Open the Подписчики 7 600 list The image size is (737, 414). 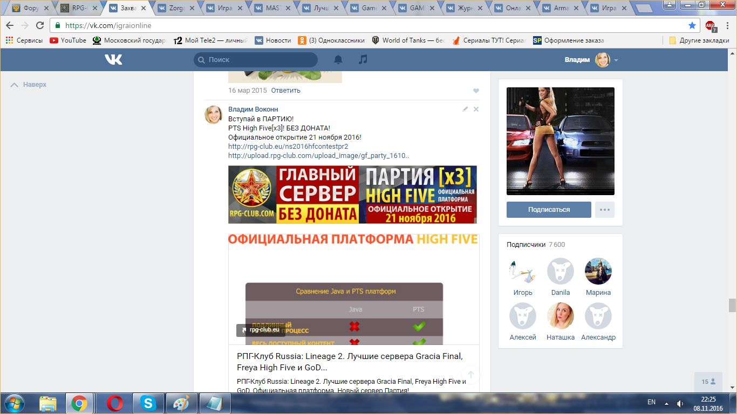click(536, 245)
